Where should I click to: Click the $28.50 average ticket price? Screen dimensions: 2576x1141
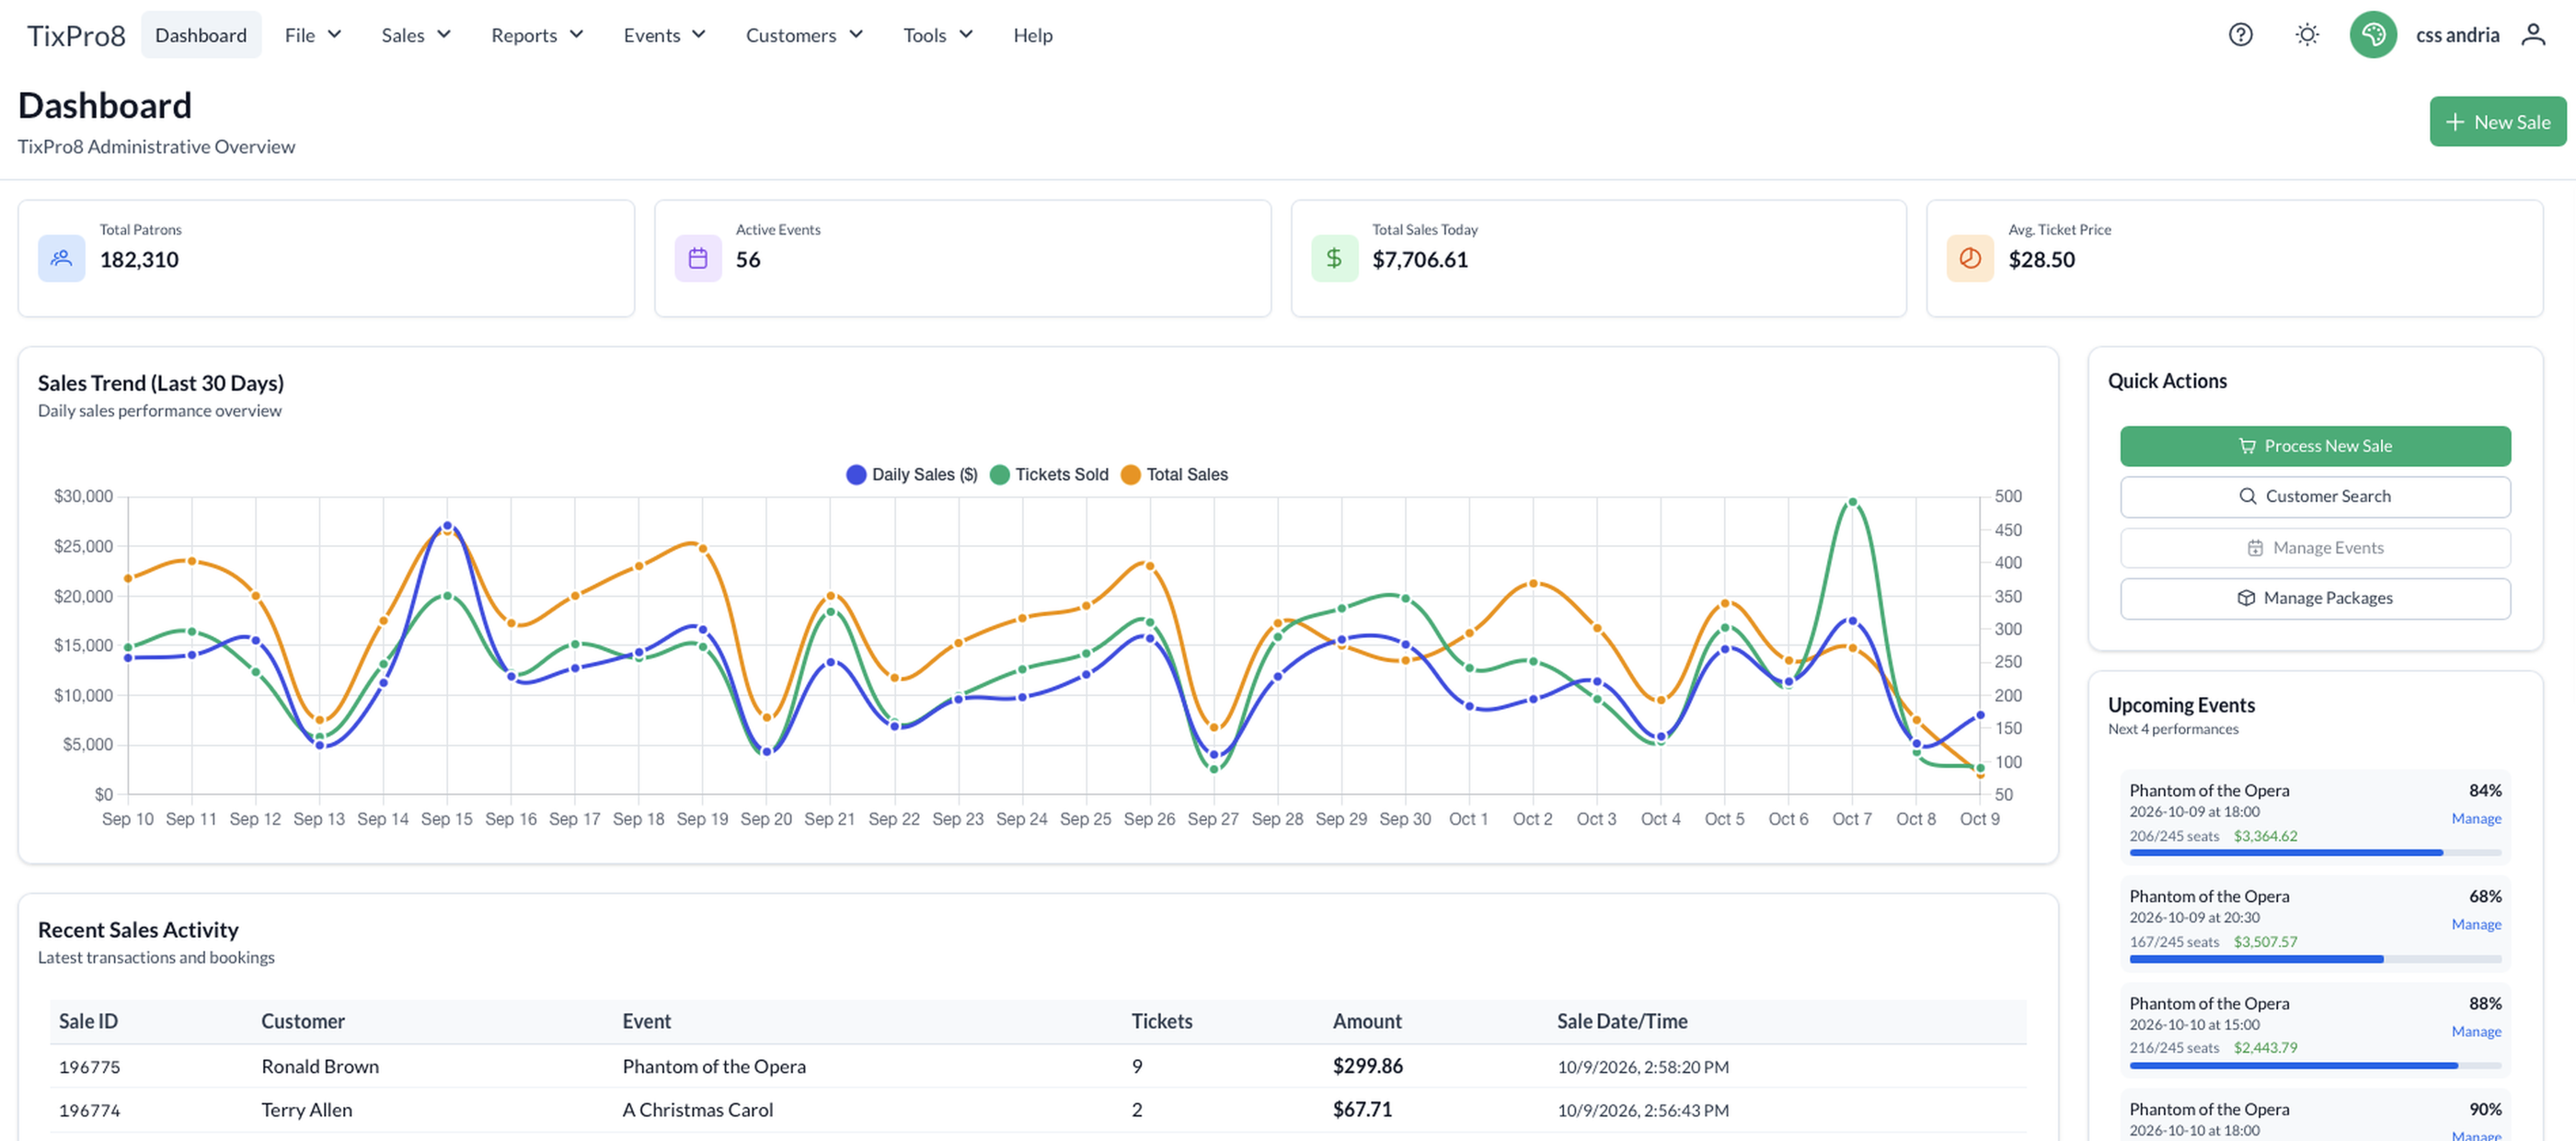[2041, 260]
